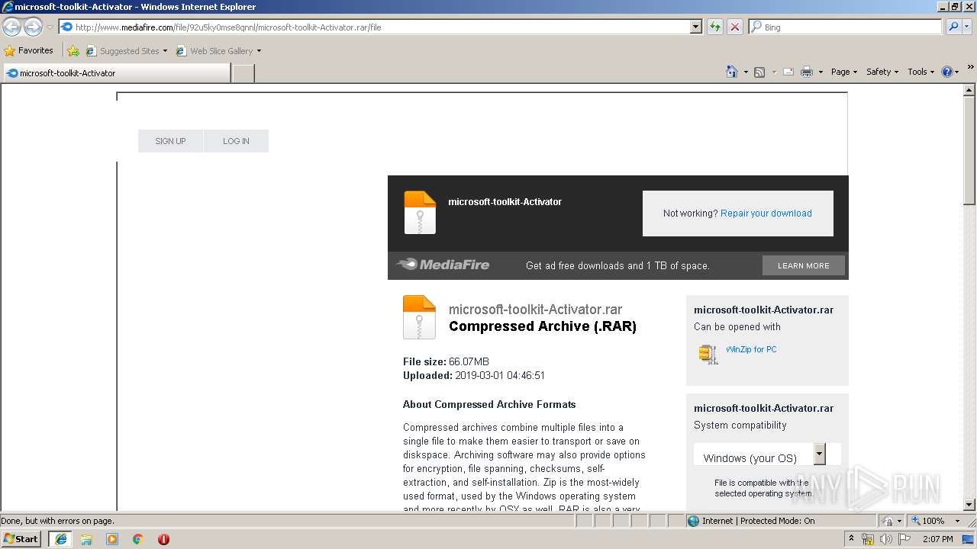Open the Safety menu
The image size is (977, 549).
(882, 72)
